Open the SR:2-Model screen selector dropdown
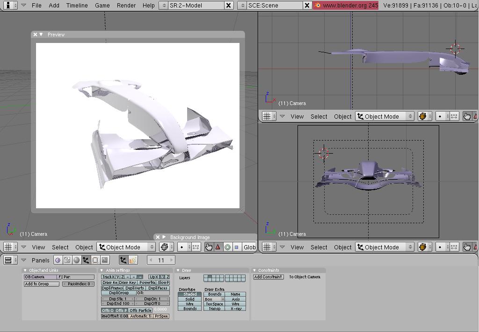This screenshot has width=479, height=332. coord(163,5)
